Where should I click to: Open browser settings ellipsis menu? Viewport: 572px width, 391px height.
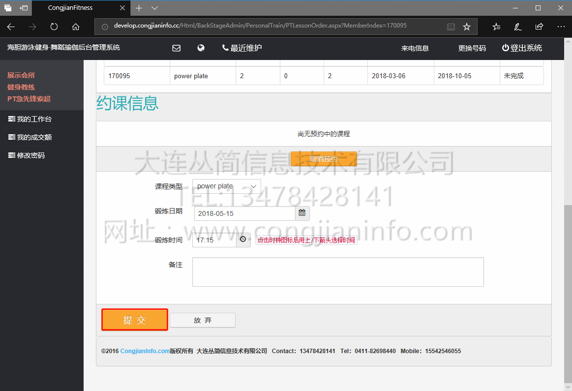[561, 27]
